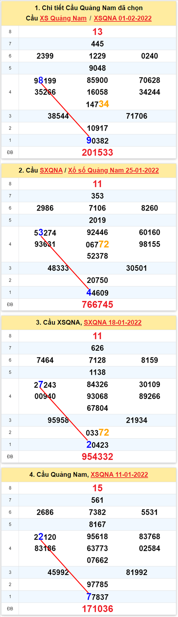Select the prize 7 number '626'
178x617 pixels.
point(98,348)
